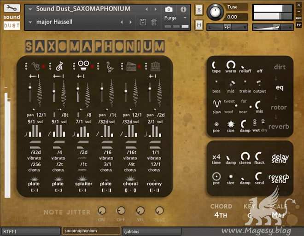Adjust the tape knob in dirt section
304x236 pixels.
(215, 65)
